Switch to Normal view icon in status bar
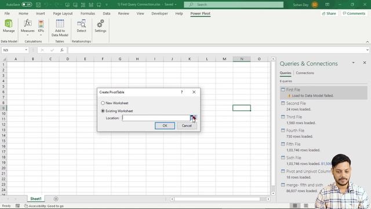Screen dimensions: 371x209 [295, 206]
